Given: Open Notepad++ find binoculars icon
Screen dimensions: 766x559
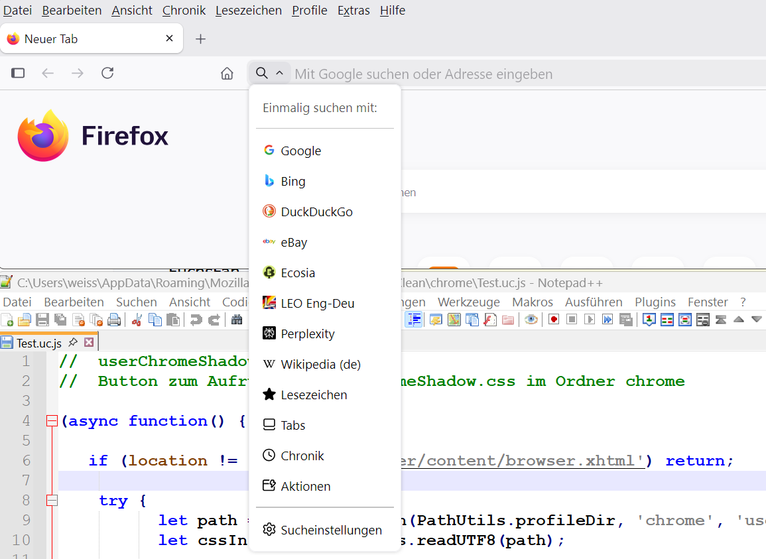Looking at the screenshot, I should pyautogui.click(x=237, y=320).
